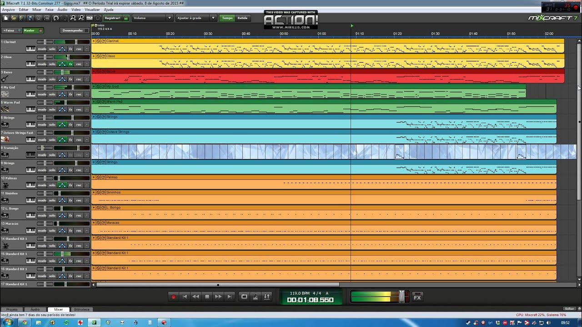Mute the Clarinet track
Viewport: 582px width, 327px height.
(x=42, y=49)
